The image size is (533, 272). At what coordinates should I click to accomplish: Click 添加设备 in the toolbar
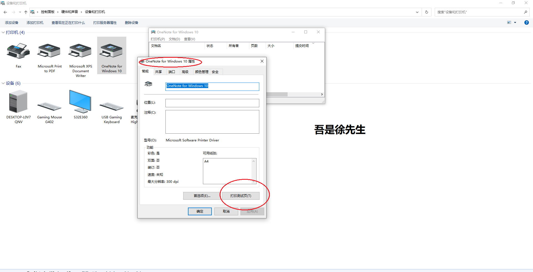(12, 23)
